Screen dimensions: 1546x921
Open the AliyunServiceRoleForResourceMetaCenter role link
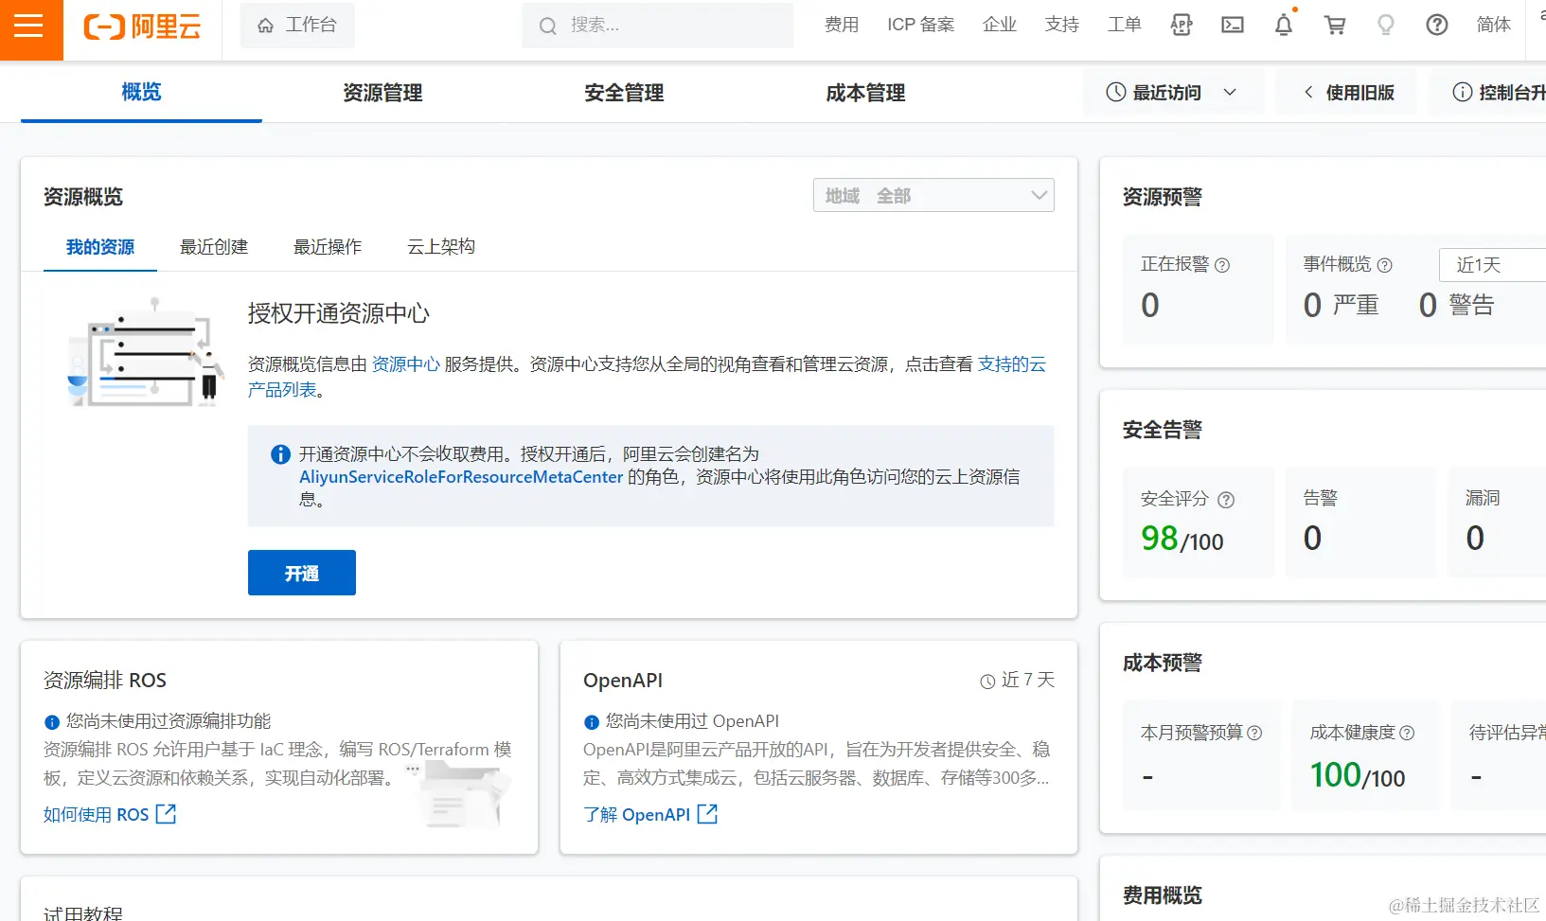pyautogui.click(x=461, y=477)
